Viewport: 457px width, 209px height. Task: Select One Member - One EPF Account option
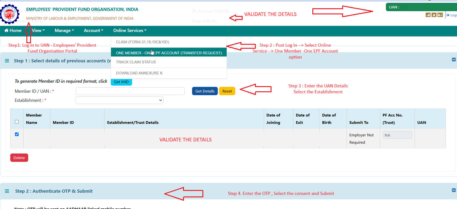(169, 53)
